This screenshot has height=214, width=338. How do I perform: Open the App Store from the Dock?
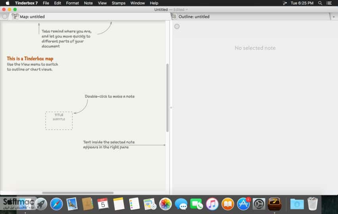tap(243, 204)
